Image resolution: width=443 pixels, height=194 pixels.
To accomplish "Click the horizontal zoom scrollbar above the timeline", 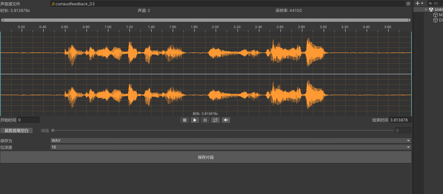I will click(206, 20).
